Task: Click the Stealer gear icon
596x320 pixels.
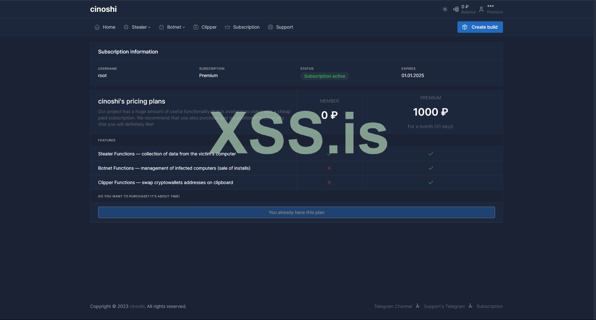Action: coord(126,27)
